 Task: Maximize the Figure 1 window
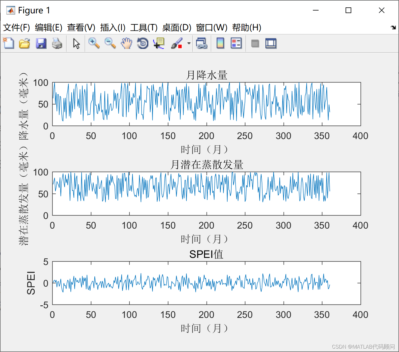pyautogui.click(x=348, y=11)
